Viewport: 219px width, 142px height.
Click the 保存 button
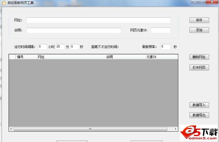[x=199, y=20]
